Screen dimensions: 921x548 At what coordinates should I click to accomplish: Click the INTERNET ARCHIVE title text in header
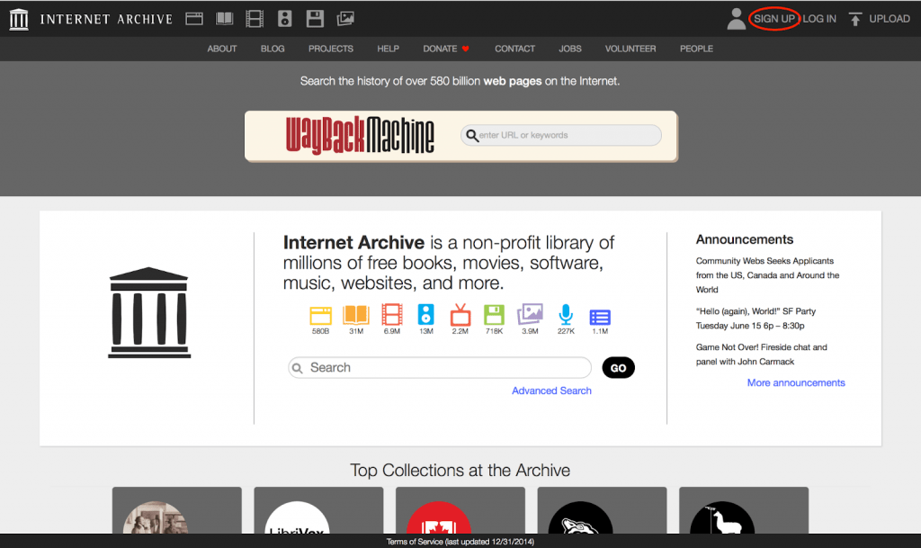tap(106, 20)
